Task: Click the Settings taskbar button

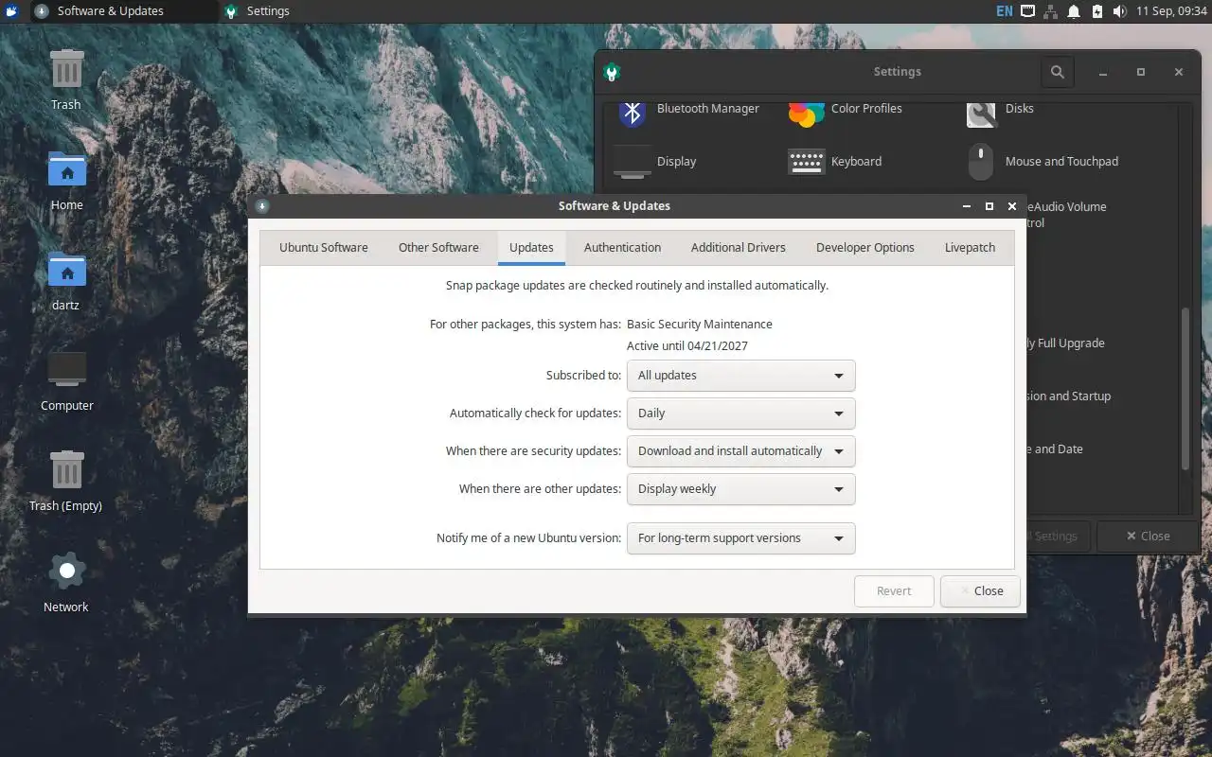Action: click(x=312, y=11)
